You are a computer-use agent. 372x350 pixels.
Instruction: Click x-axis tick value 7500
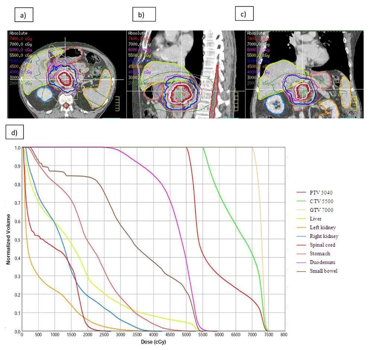pos(269,335)
